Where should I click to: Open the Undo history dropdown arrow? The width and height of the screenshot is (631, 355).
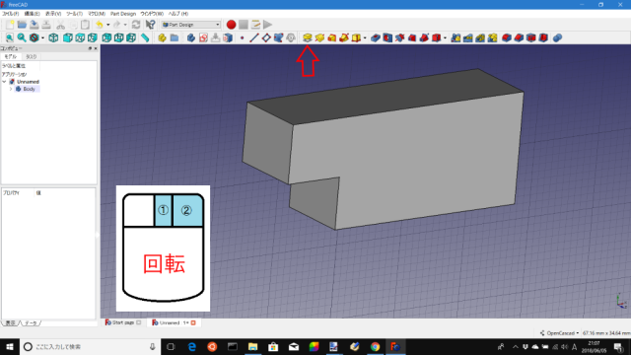click(107, 25)
